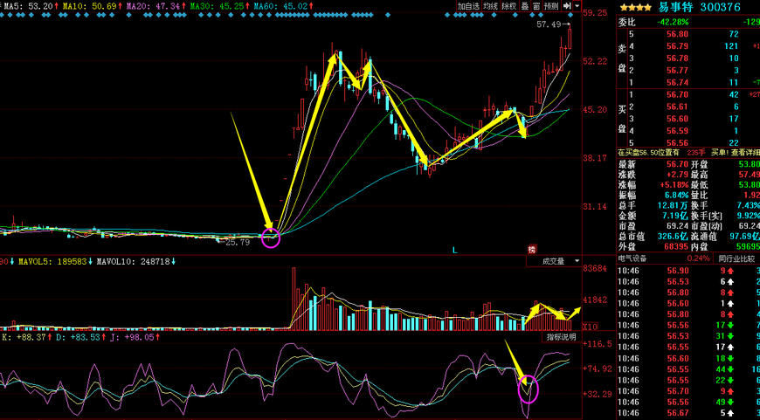Click the 同行业比较 industry comparison button
760x420 pixels.
736,259
